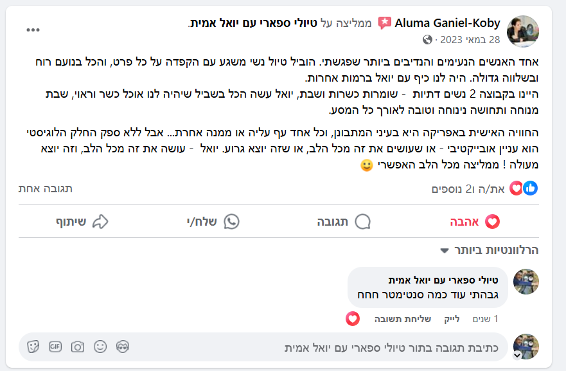Attach a photo with the camera icon

pos(78,347)
